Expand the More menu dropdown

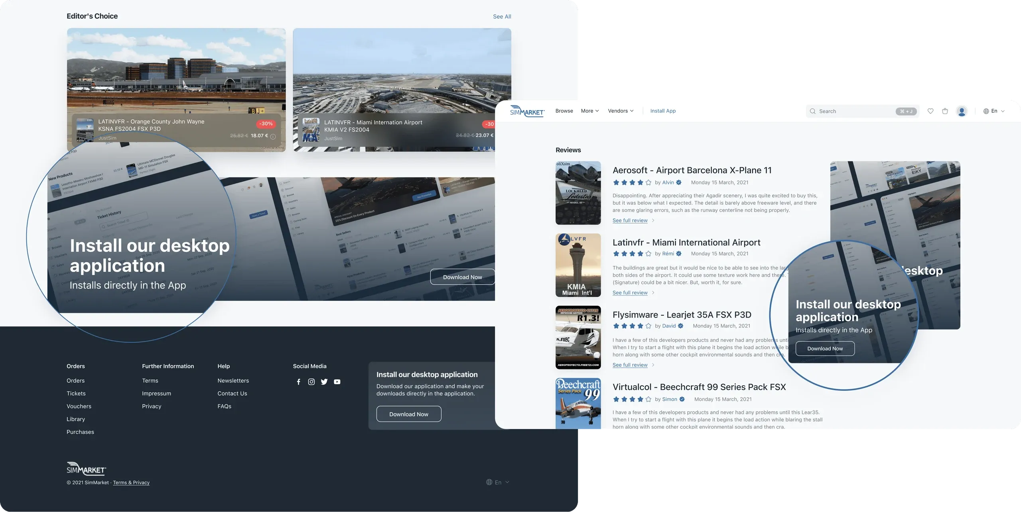590,111
